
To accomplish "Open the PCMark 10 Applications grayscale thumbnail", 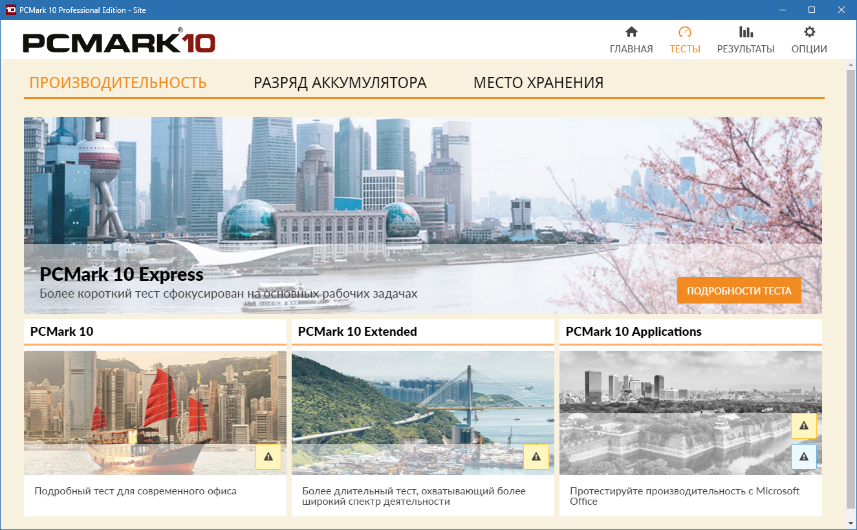I will (x=691, y=413).
